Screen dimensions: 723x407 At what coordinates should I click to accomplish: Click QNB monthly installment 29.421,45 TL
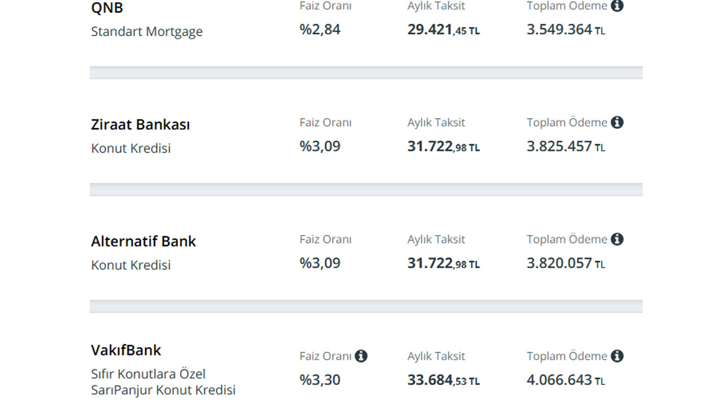(443, 29)
